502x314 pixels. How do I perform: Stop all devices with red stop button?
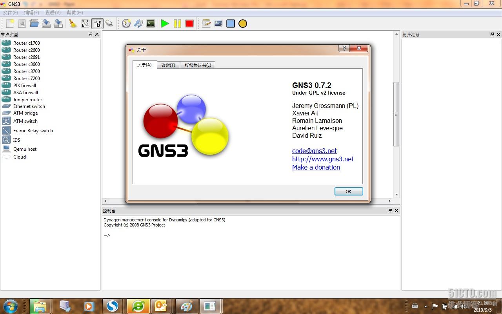(189, 24)
